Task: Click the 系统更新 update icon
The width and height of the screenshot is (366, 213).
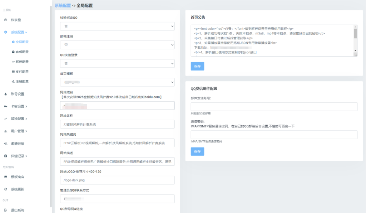Action: click(5, 189)
